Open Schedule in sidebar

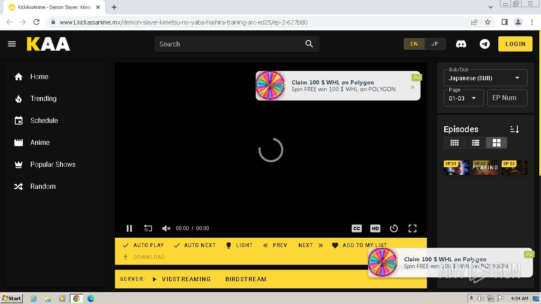55,120
